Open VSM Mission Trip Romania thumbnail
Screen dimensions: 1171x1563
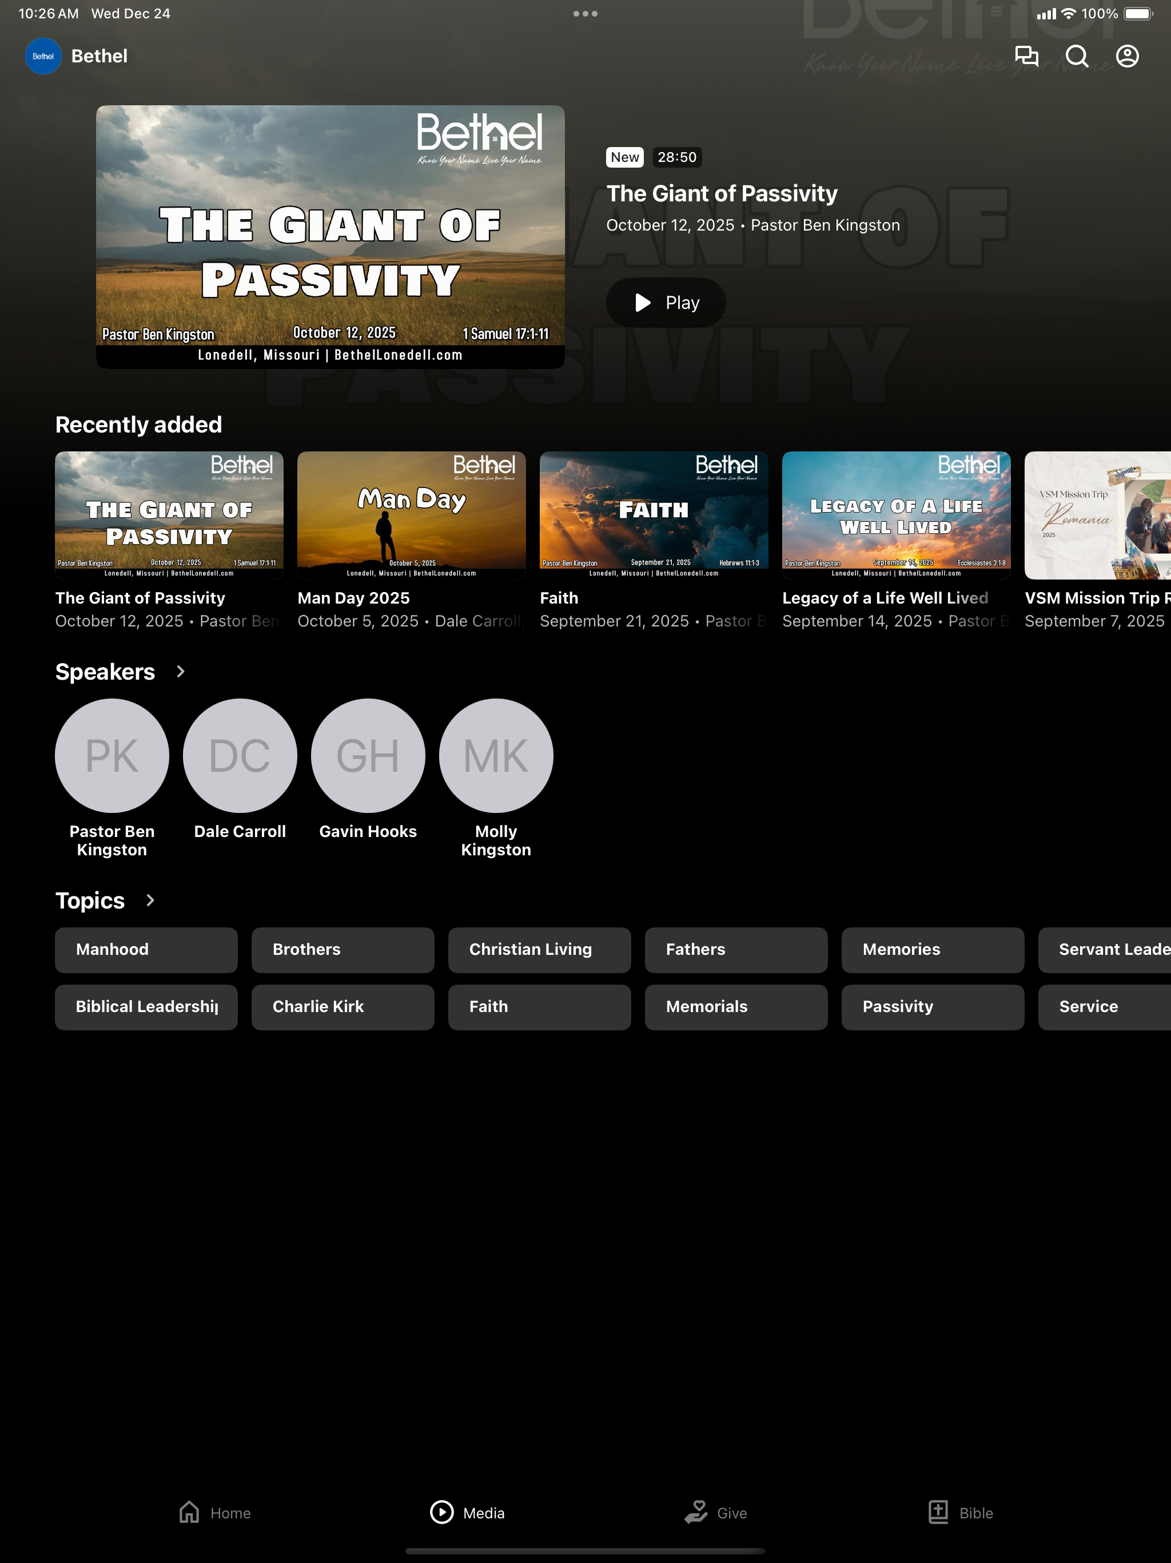(1098, 515)
